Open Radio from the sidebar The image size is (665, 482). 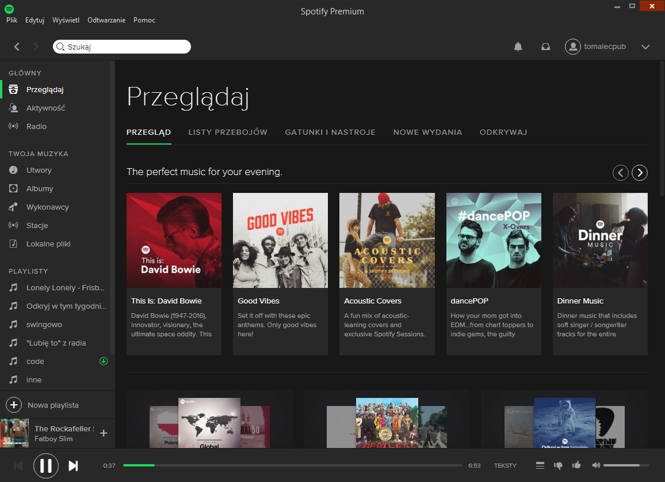tap(36, 126)
